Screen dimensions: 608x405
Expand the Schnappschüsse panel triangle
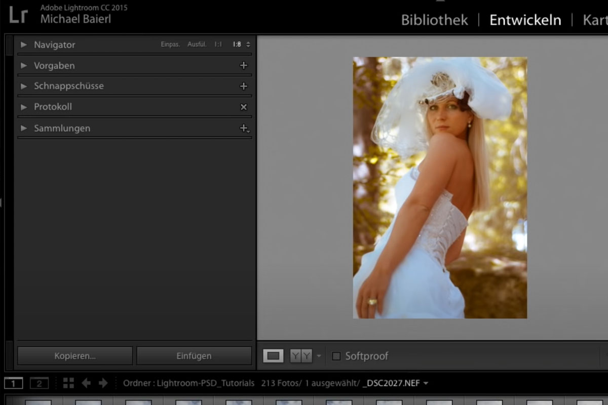[x=23, y=86]
